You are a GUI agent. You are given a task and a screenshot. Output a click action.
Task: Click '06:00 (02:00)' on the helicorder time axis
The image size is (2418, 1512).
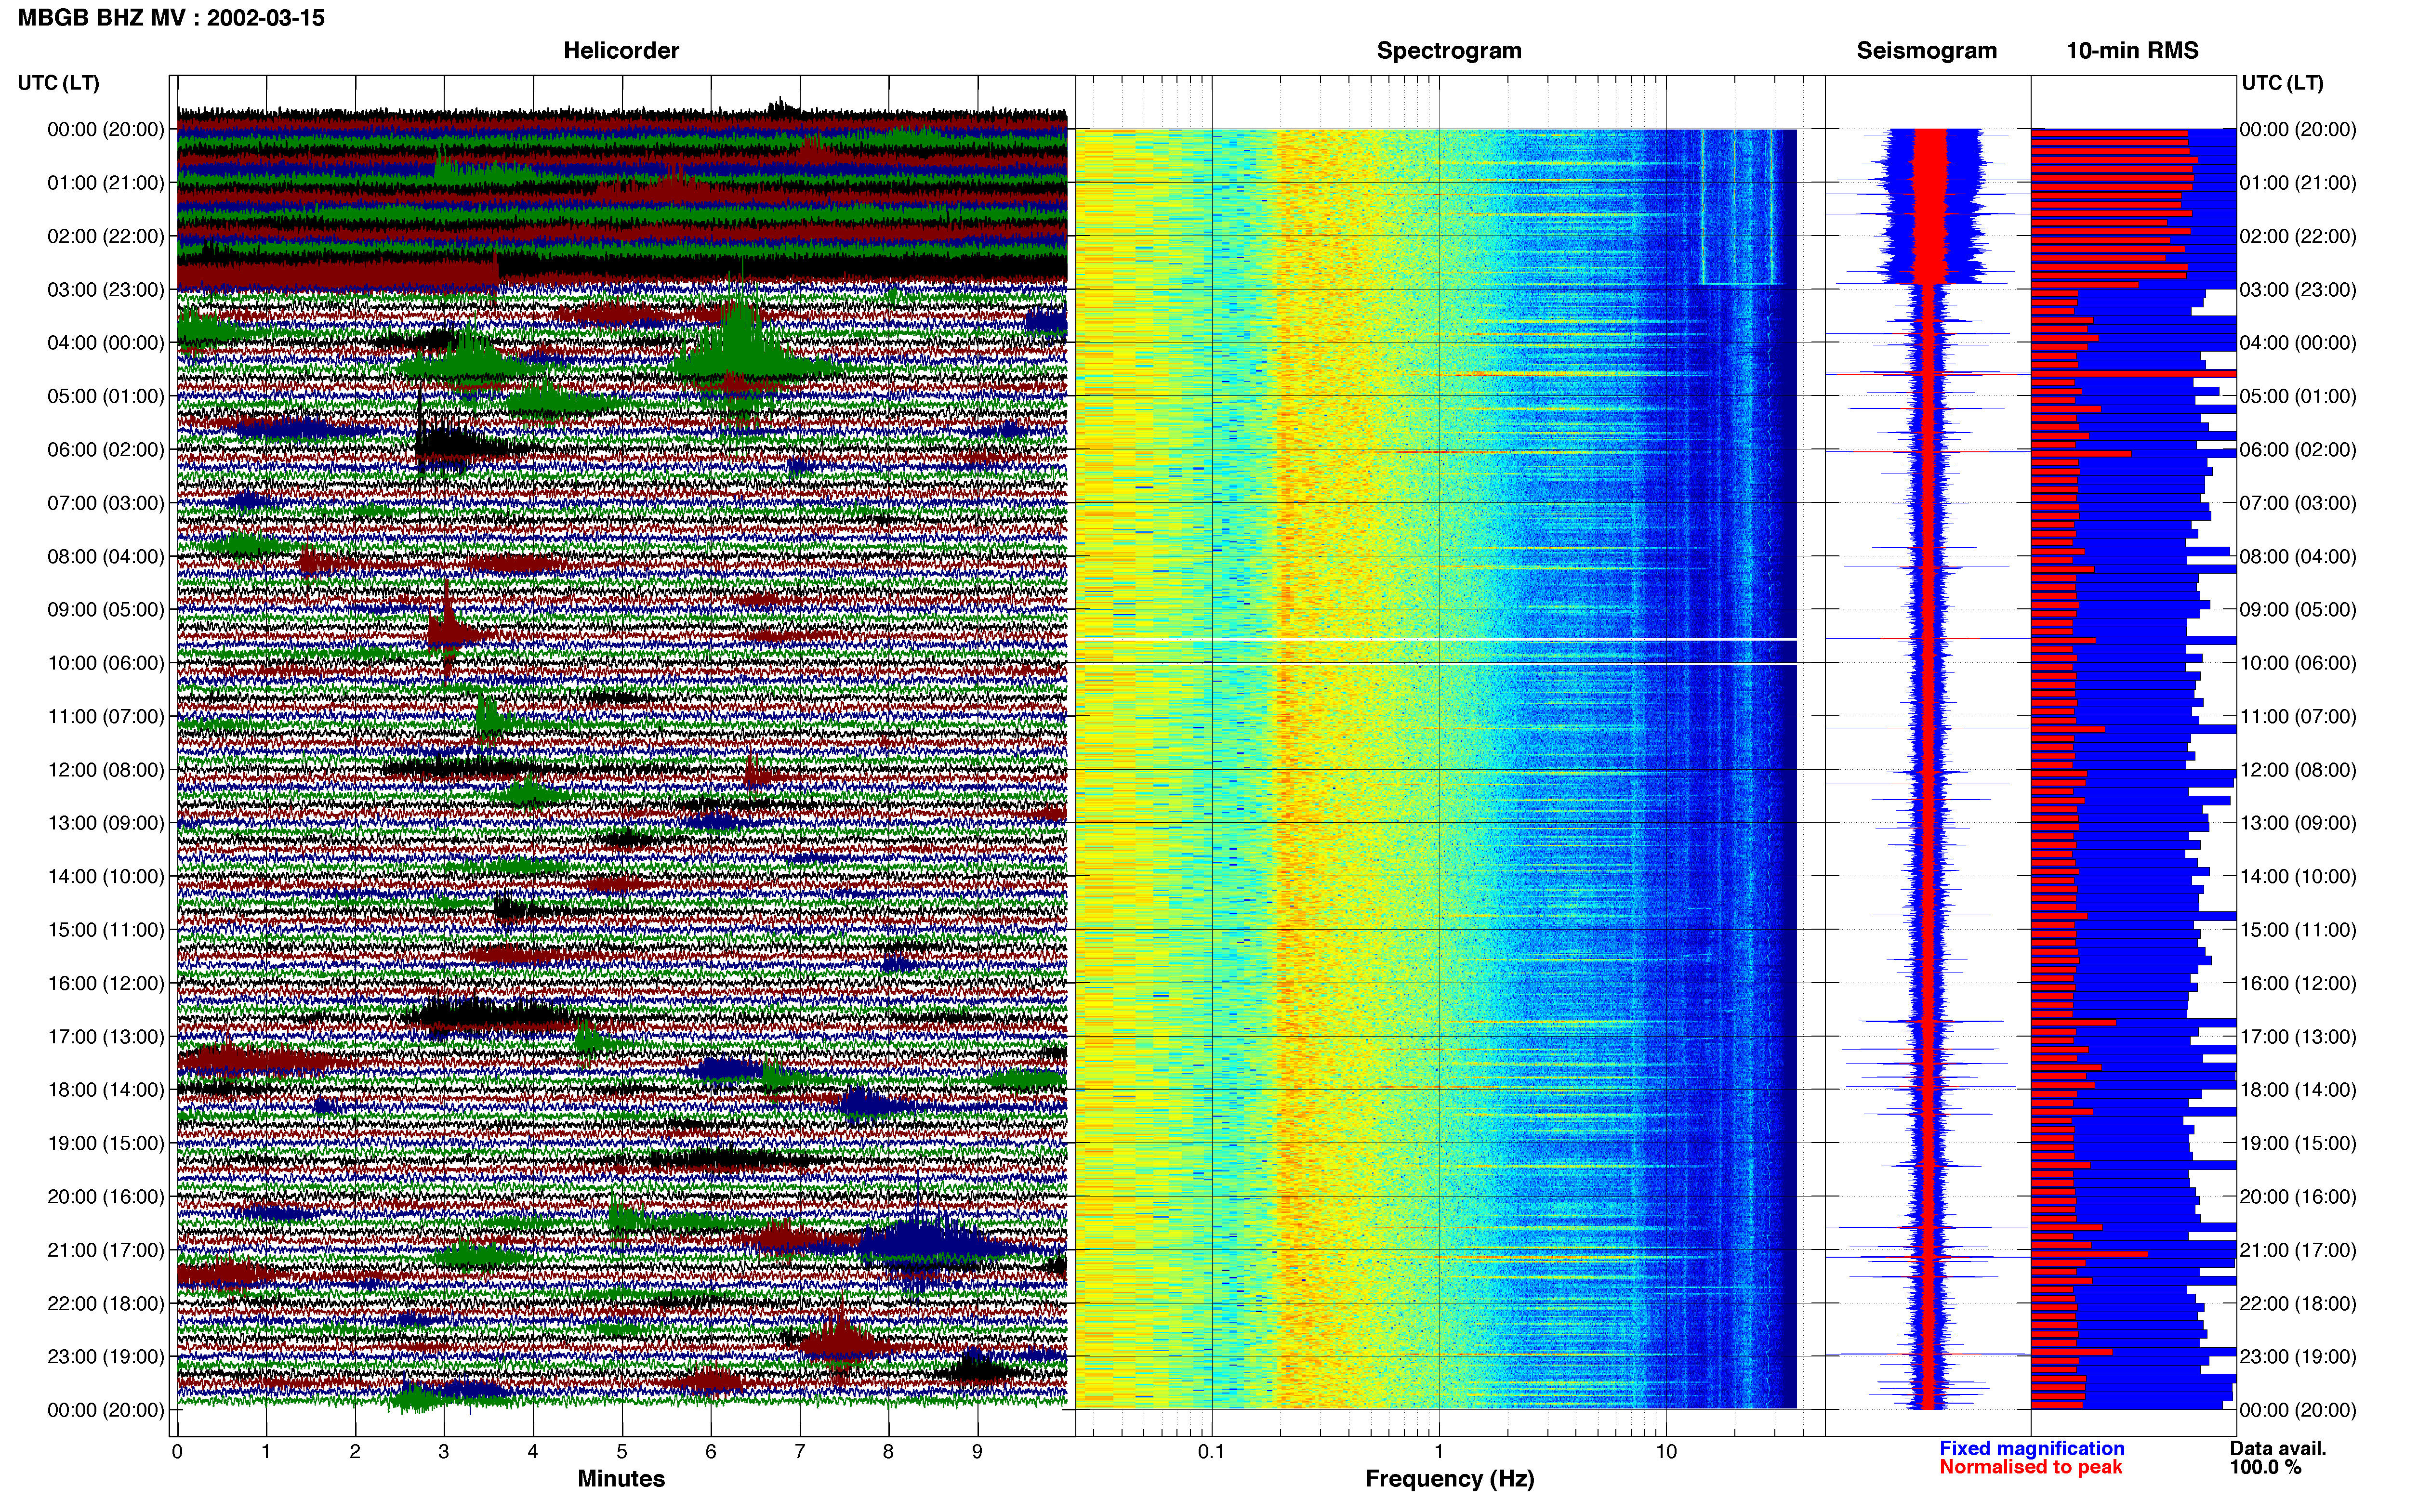(106, 450)
